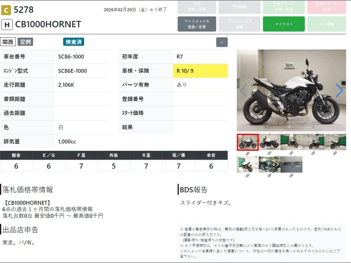This screenshot has height=263, width=351.
Task: Click the pink 監視アラーム 削除 button
Action: [326, 7]
